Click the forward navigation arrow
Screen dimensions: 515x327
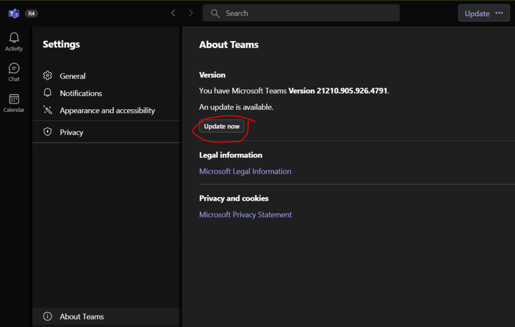[191, 13]
